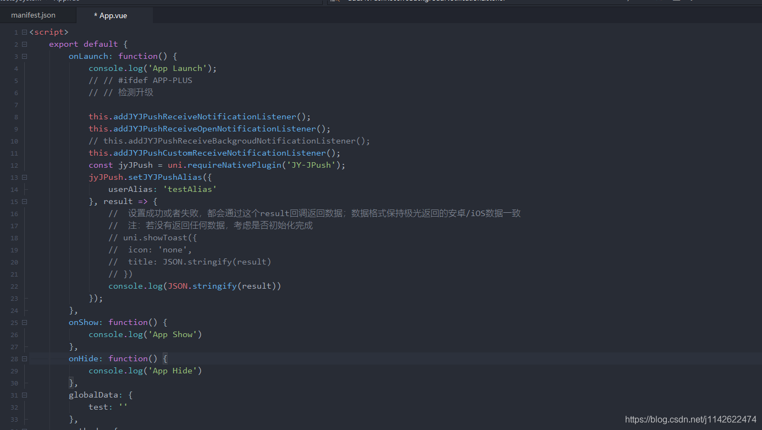Place cursor on addJYJPushReceiveNotificationListener call
The image size is (762, 430).
[x=200, y=117]
